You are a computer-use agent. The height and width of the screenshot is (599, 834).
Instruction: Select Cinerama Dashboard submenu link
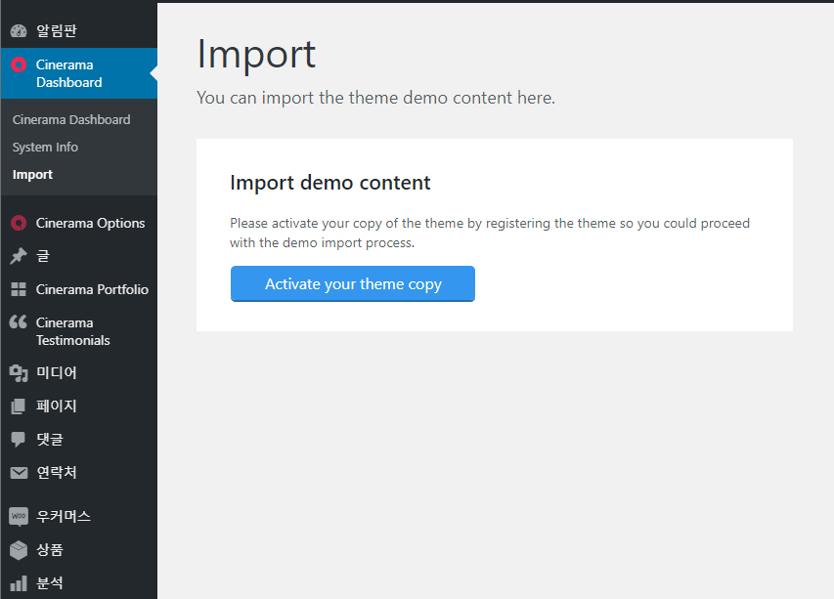pos(71,119)
